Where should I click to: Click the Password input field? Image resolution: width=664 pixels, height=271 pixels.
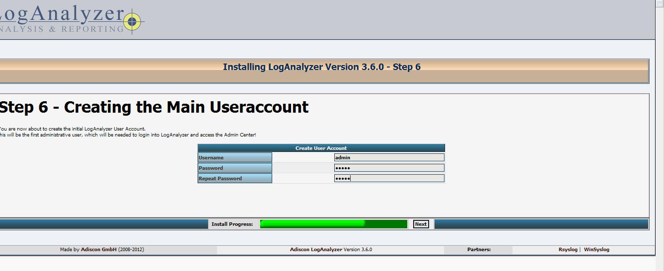tap(389, 168)
